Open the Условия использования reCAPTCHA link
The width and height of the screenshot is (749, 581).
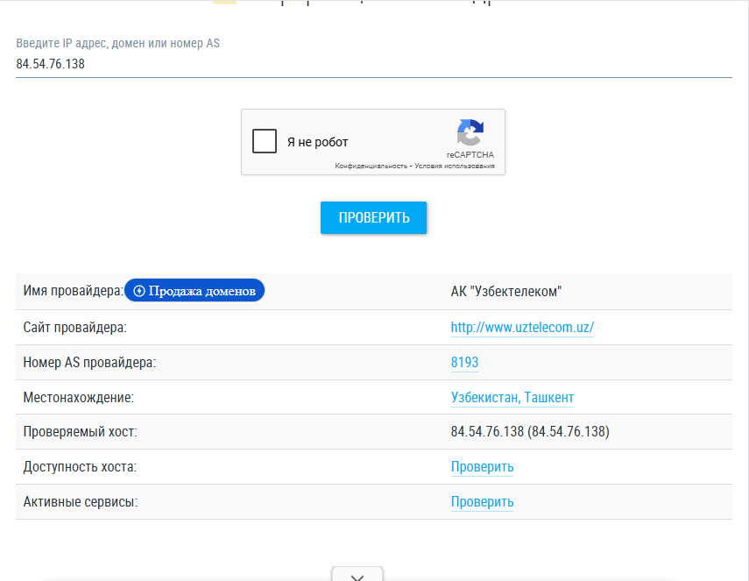455,166
